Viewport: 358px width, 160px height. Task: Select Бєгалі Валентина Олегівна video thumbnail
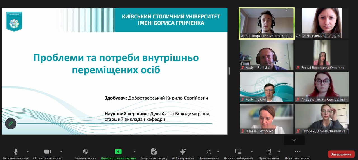[322, 55]
